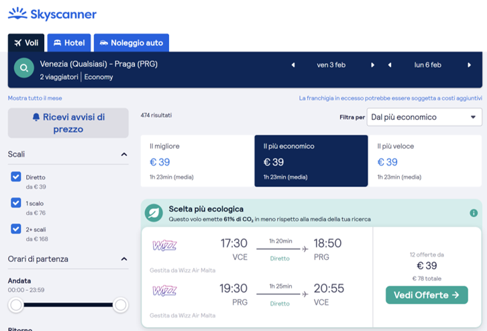The height and width of the screenshot is (331, 487).
Task: Go to previous day before lun 6 feb
Action: 390,65
